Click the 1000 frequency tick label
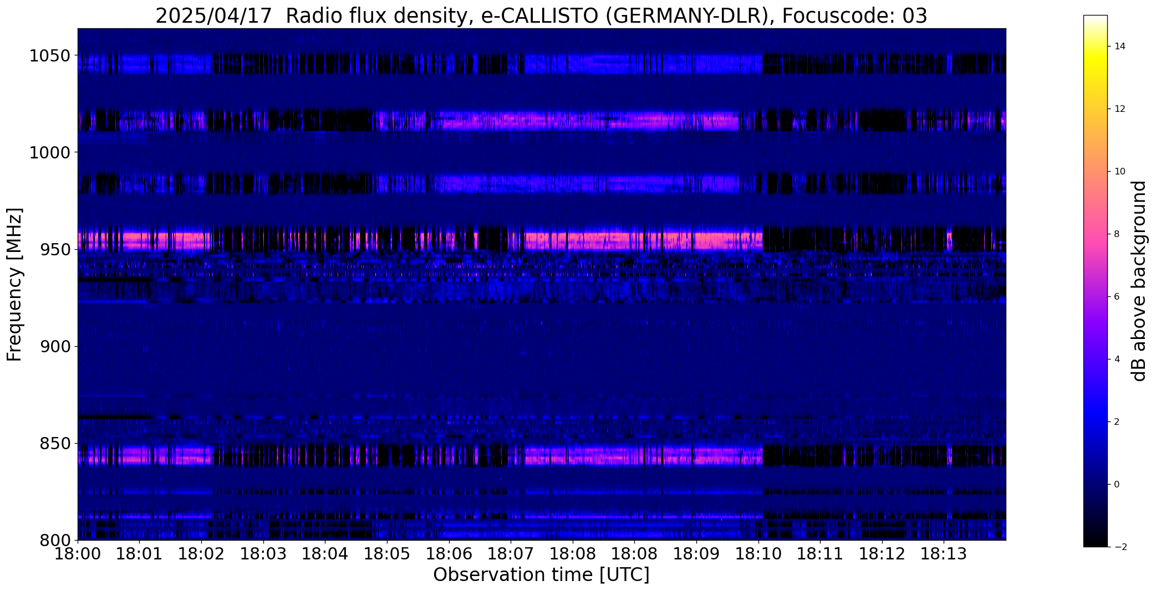The width and height of the screenshot is (1156, 591). click(50, 152)
